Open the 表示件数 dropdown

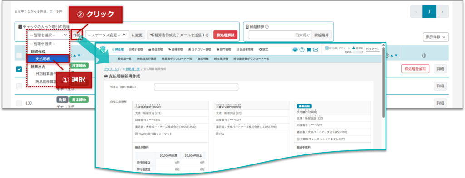click(x=435, y=37)
